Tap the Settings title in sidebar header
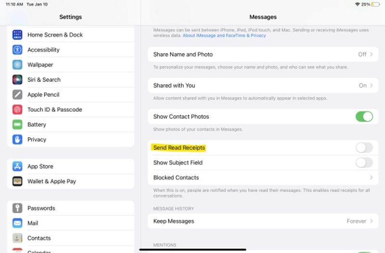385x253 pixels. (70, 17)
